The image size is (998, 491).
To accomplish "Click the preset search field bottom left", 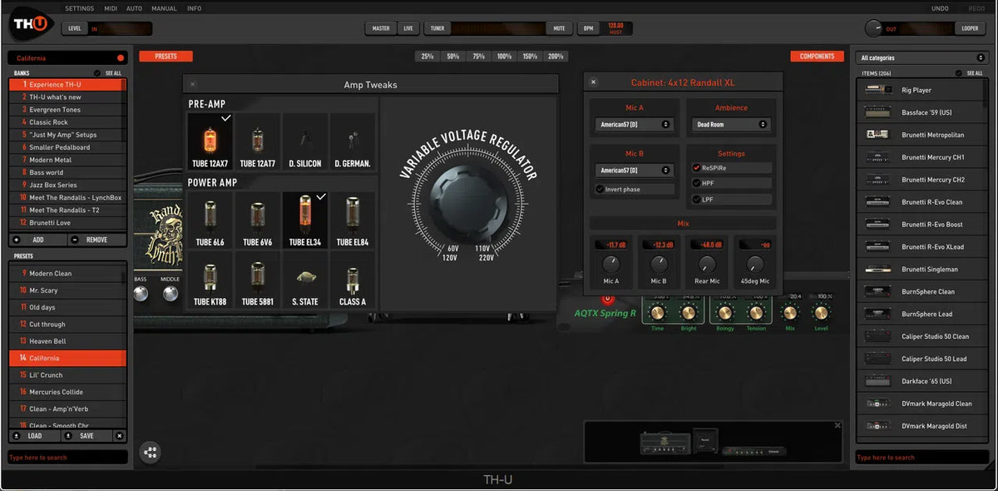I will point(67,456).
